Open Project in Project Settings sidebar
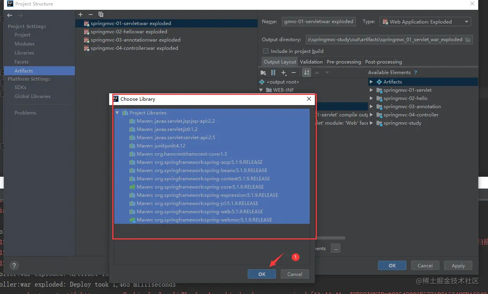Viewport: 488px width, 294px height. 22,35
